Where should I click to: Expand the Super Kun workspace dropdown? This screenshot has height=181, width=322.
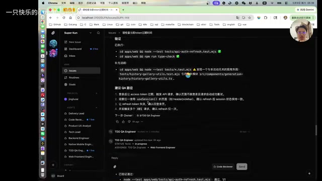91,33
